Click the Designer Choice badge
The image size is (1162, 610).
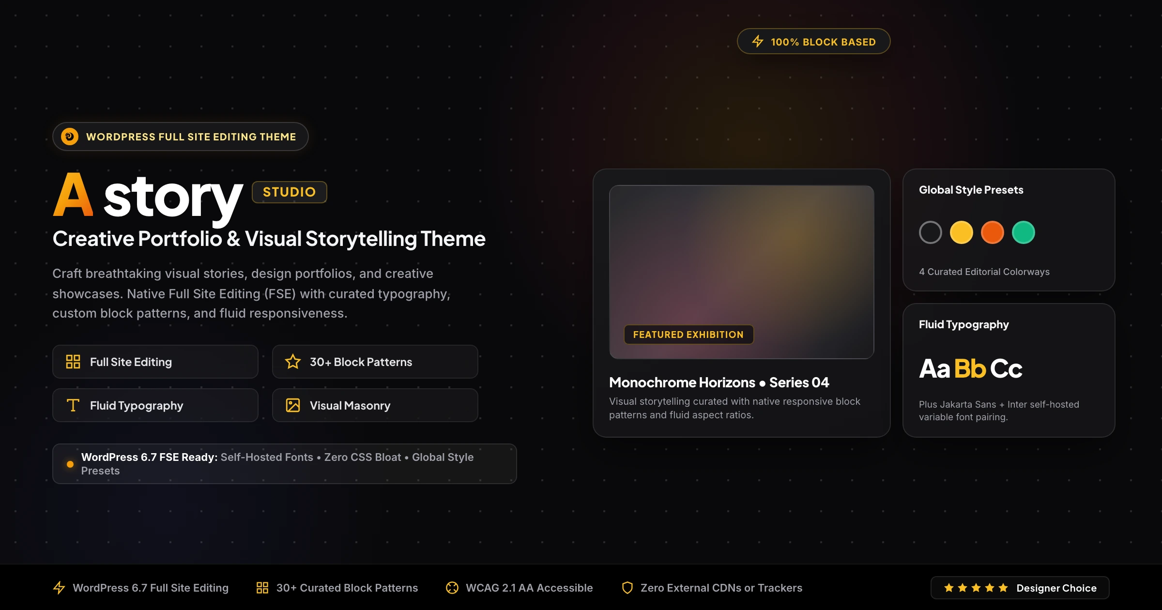pos(1020,588)
